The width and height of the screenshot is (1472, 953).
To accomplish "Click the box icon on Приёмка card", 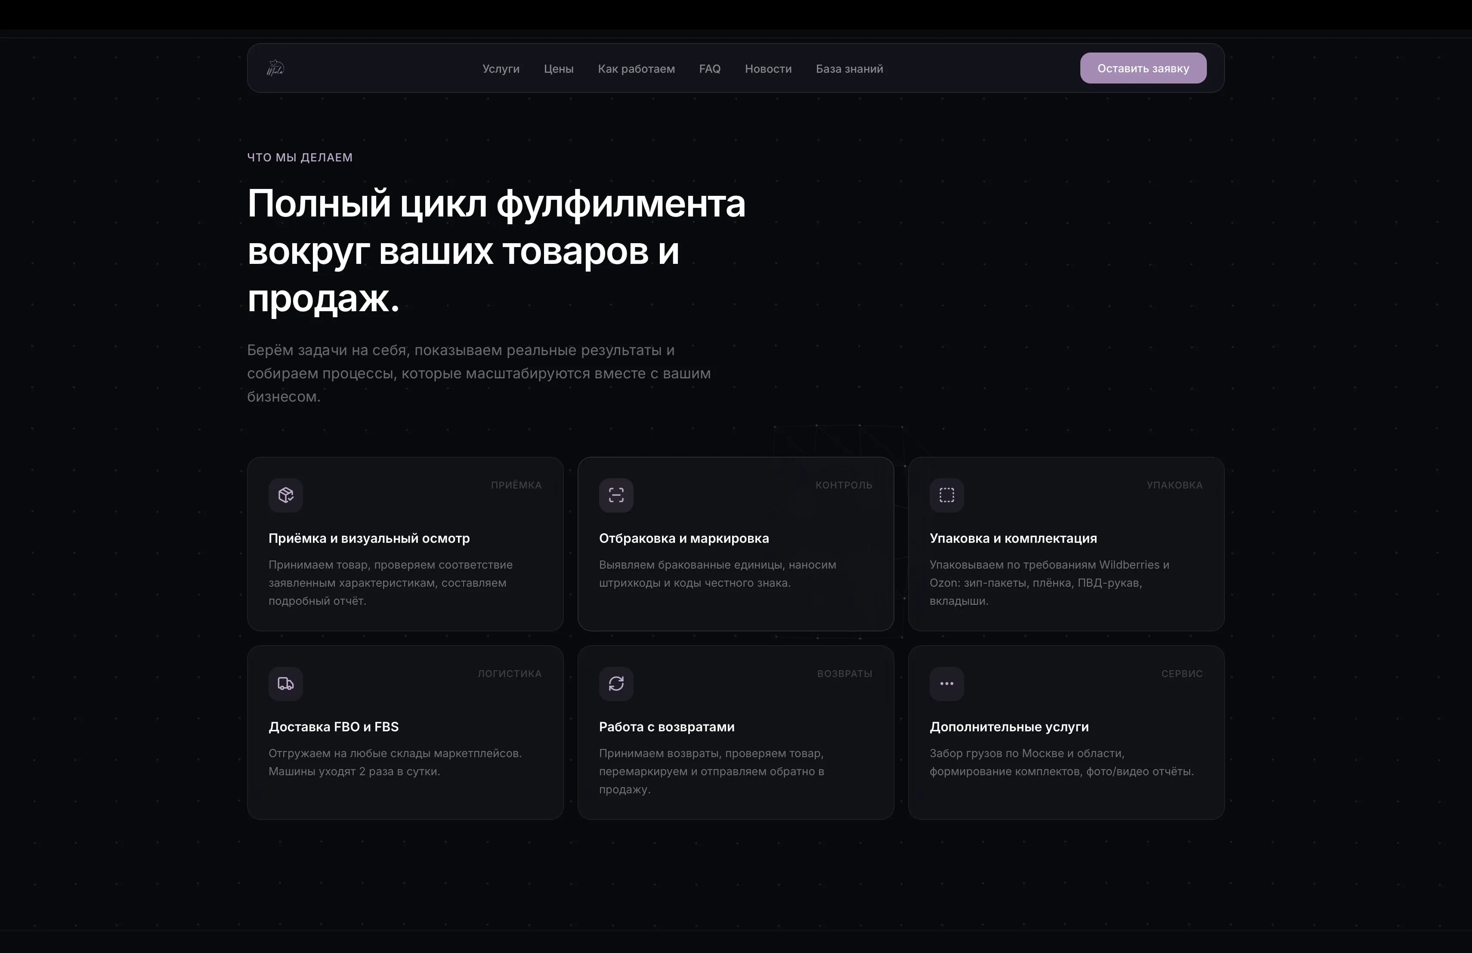I will tap(286, 495).
